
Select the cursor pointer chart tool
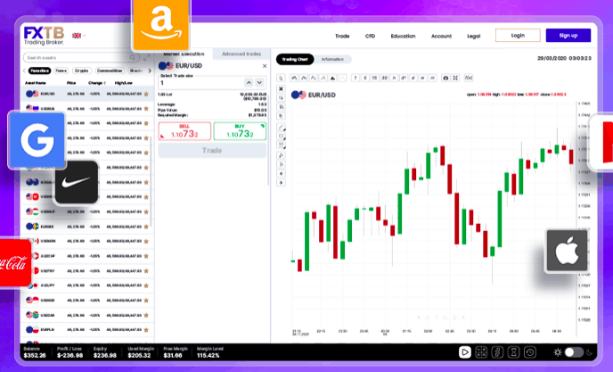coord(281,78)
